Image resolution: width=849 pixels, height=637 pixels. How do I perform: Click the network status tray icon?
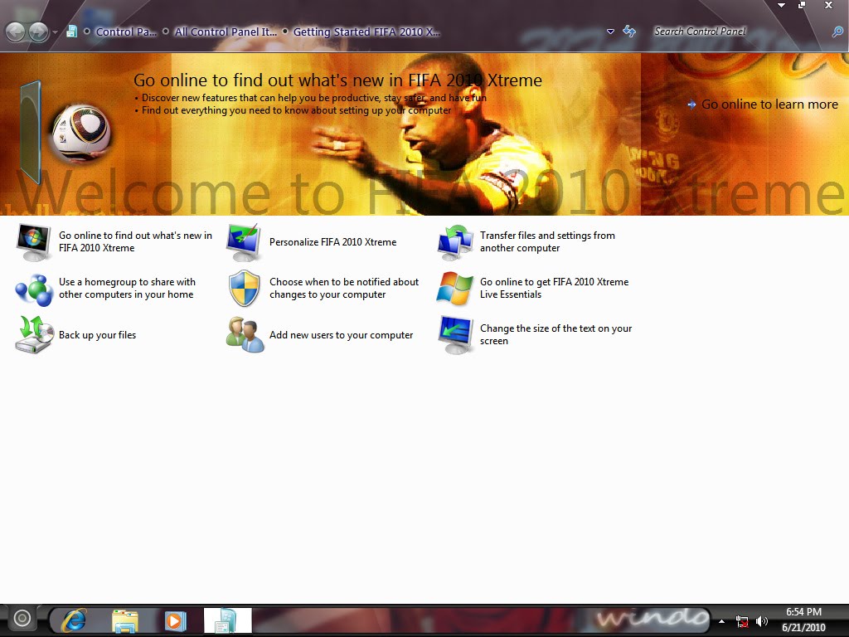pos(742,621)
